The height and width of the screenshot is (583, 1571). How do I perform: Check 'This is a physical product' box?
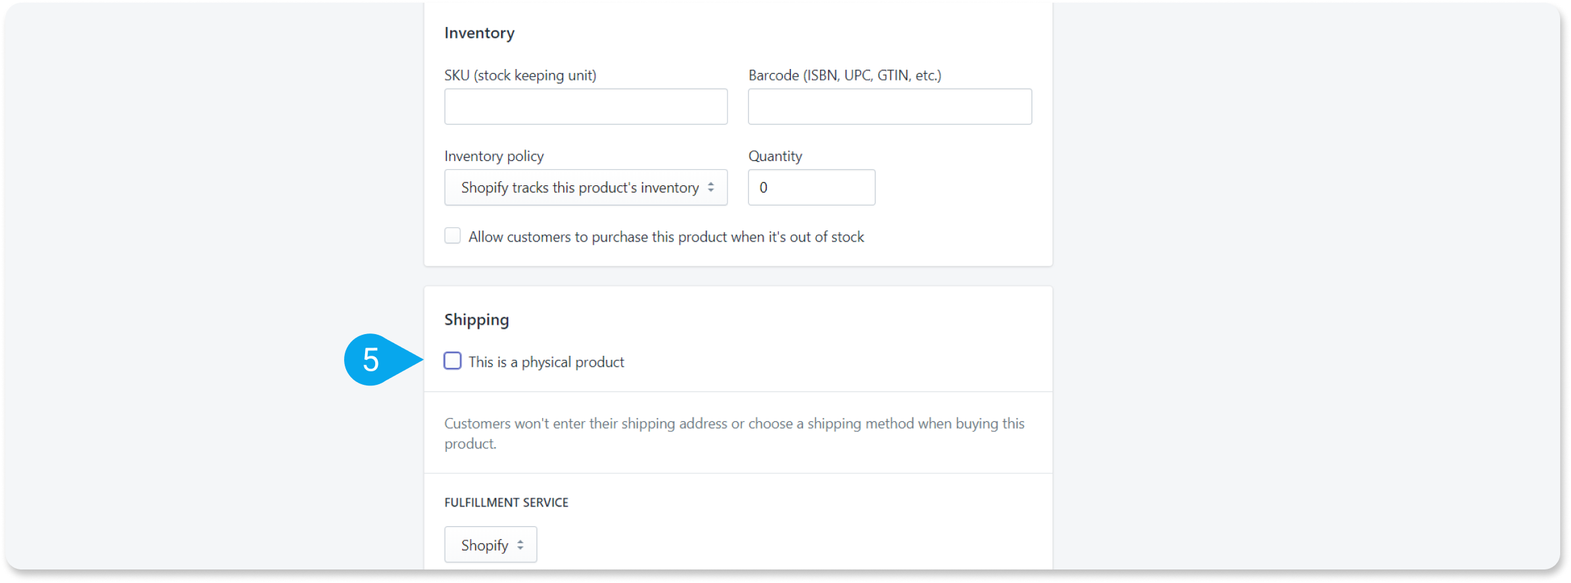tap(452, 361)
